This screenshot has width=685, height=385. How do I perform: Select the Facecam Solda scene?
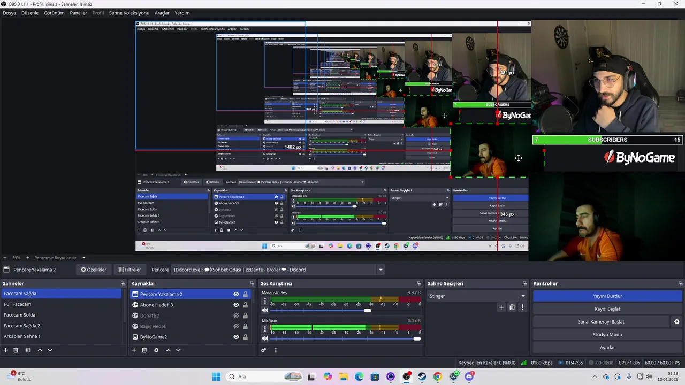[61, 315]
